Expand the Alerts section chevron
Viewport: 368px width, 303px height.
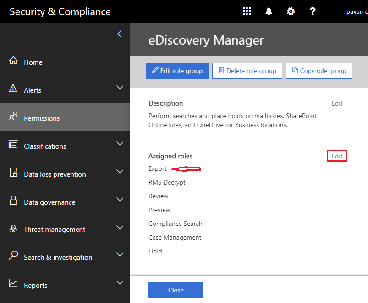(x=120, y=88)
